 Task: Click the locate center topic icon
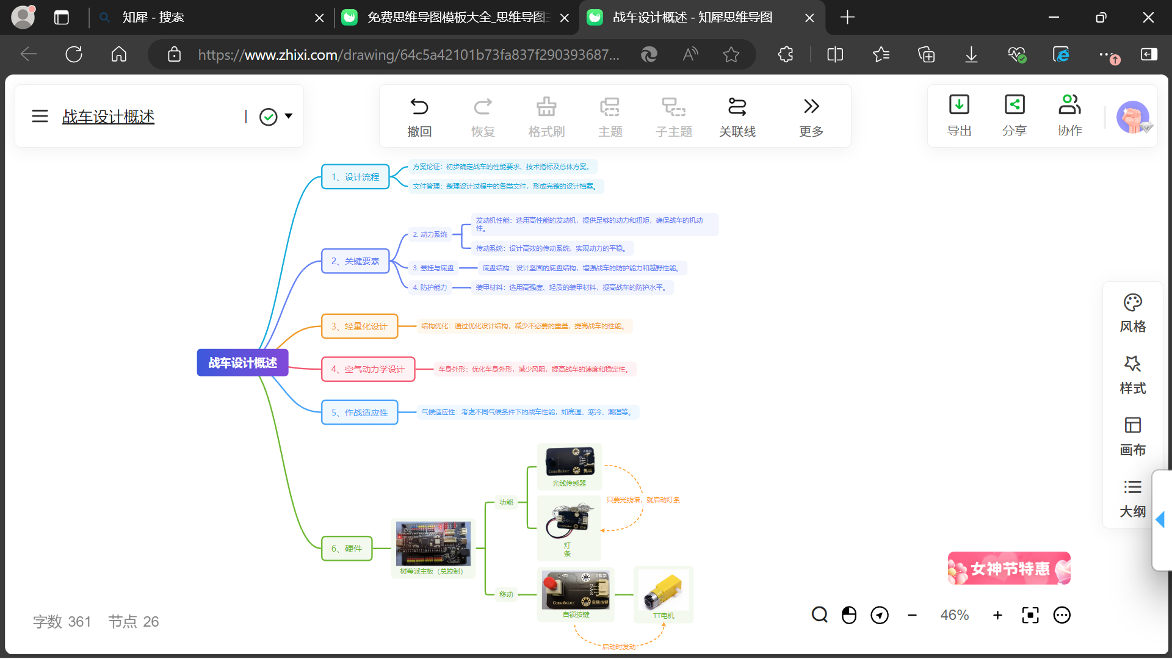880,615
